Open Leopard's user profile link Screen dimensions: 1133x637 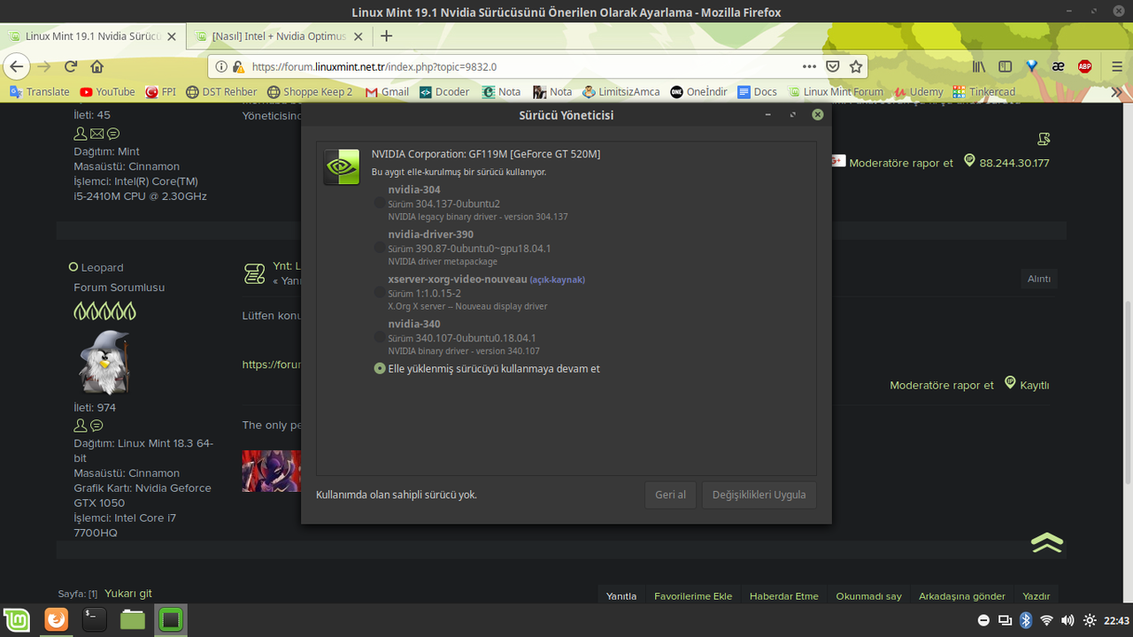coord(103,267)
